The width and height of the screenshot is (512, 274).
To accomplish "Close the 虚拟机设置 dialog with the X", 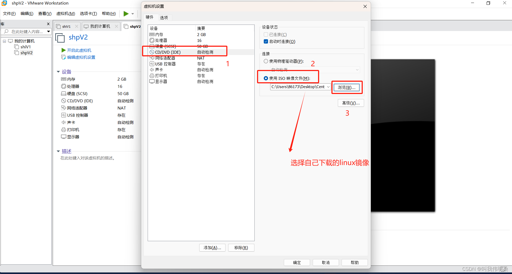I will click(x=365, y=6).
